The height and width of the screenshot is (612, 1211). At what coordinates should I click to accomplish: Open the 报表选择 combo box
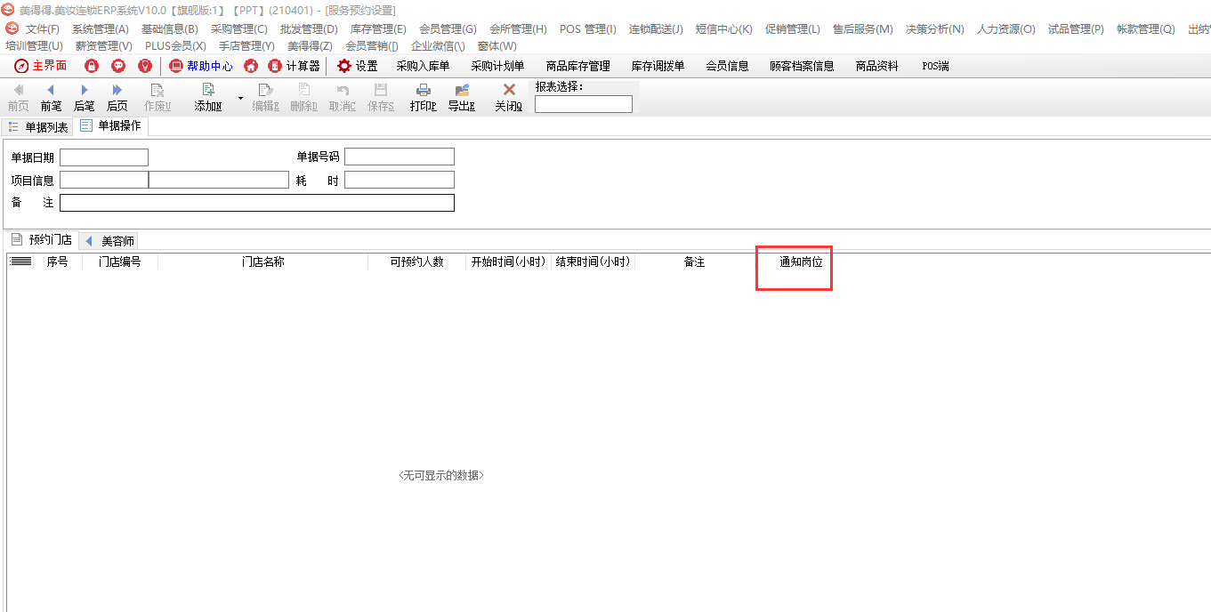(x=584, y=104)
